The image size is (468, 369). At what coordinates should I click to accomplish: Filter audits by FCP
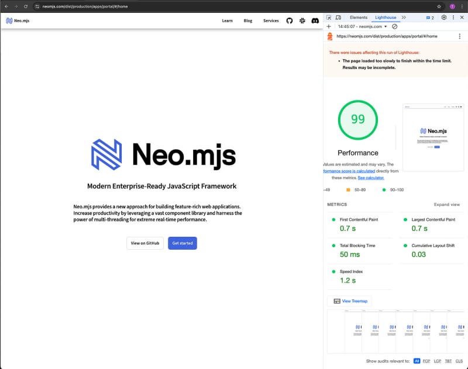(426, 361)
